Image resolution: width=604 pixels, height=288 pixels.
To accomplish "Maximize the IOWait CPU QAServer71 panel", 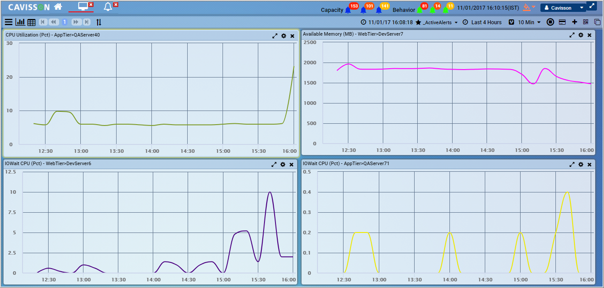I will coord(572,164).
